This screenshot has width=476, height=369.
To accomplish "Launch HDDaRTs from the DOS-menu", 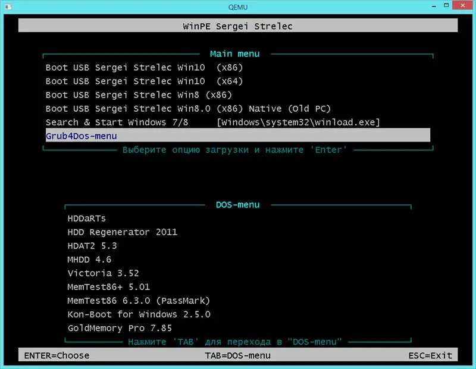I will click(86, 219).
